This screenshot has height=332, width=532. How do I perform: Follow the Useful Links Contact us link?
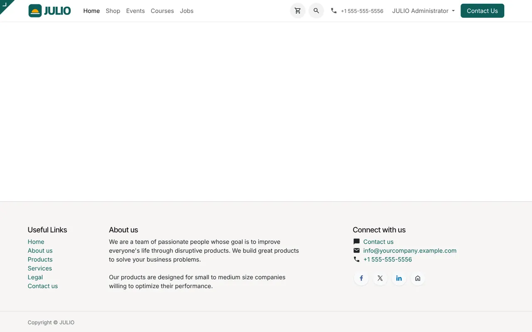point(43,286)
